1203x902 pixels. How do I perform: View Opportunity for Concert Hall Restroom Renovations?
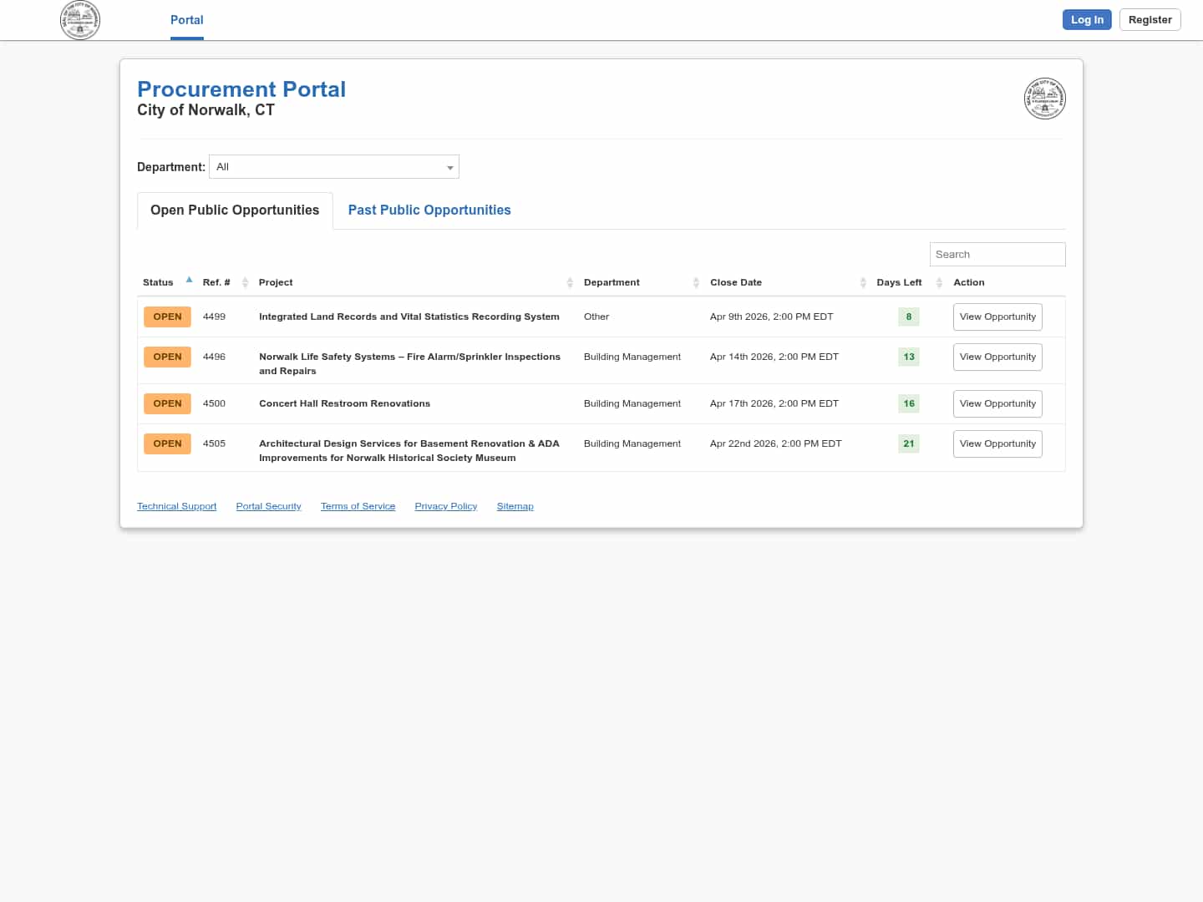(x=997, y=404)
